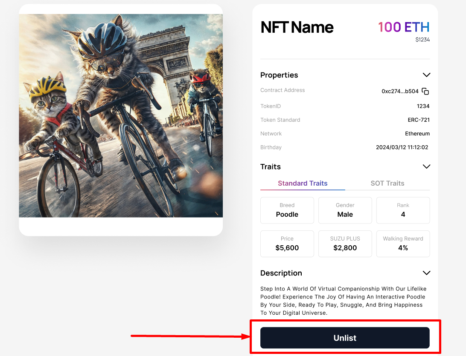Screen dimensions: 466x356
Task: Collapse the Traits section chevron
Action: tap(426, 167)
